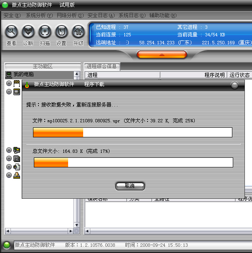The width and height of the screenshot is (252, 253).
Task: Expand the network computers tree node
Action: [9, 150]
